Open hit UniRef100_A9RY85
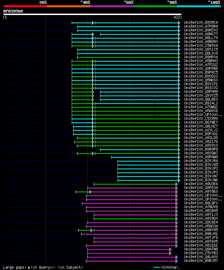The height and width of the screenshot is (270, 224). pyautogui.click(x=201, y=230)
